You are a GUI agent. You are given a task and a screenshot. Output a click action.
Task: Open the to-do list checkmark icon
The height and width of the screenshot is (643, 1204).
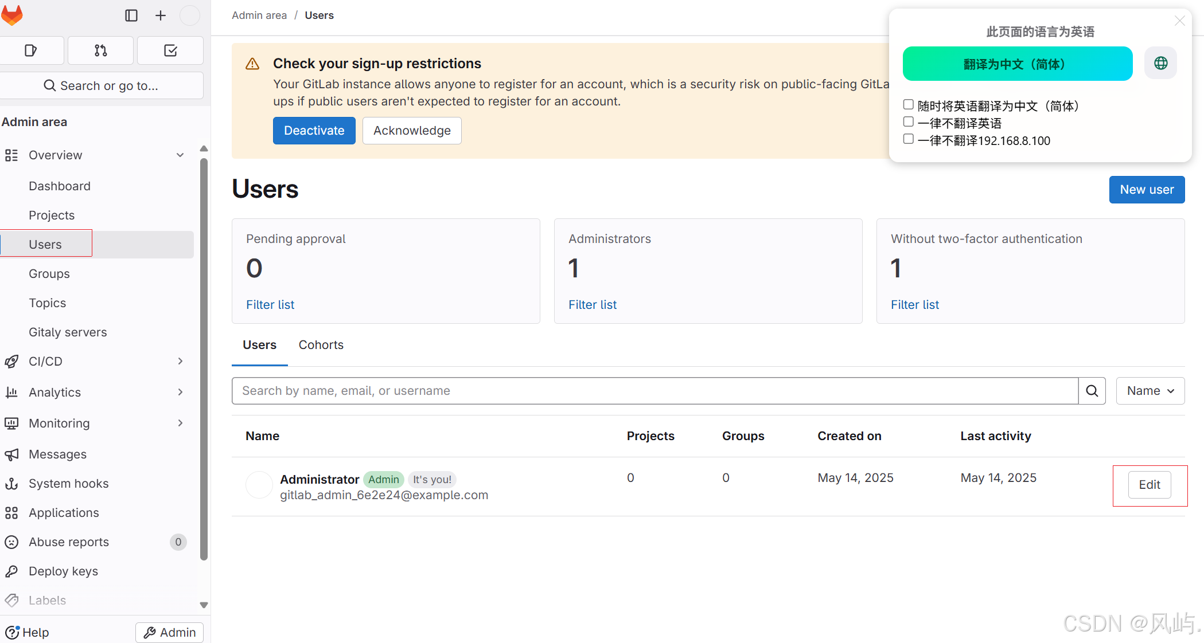170,50
